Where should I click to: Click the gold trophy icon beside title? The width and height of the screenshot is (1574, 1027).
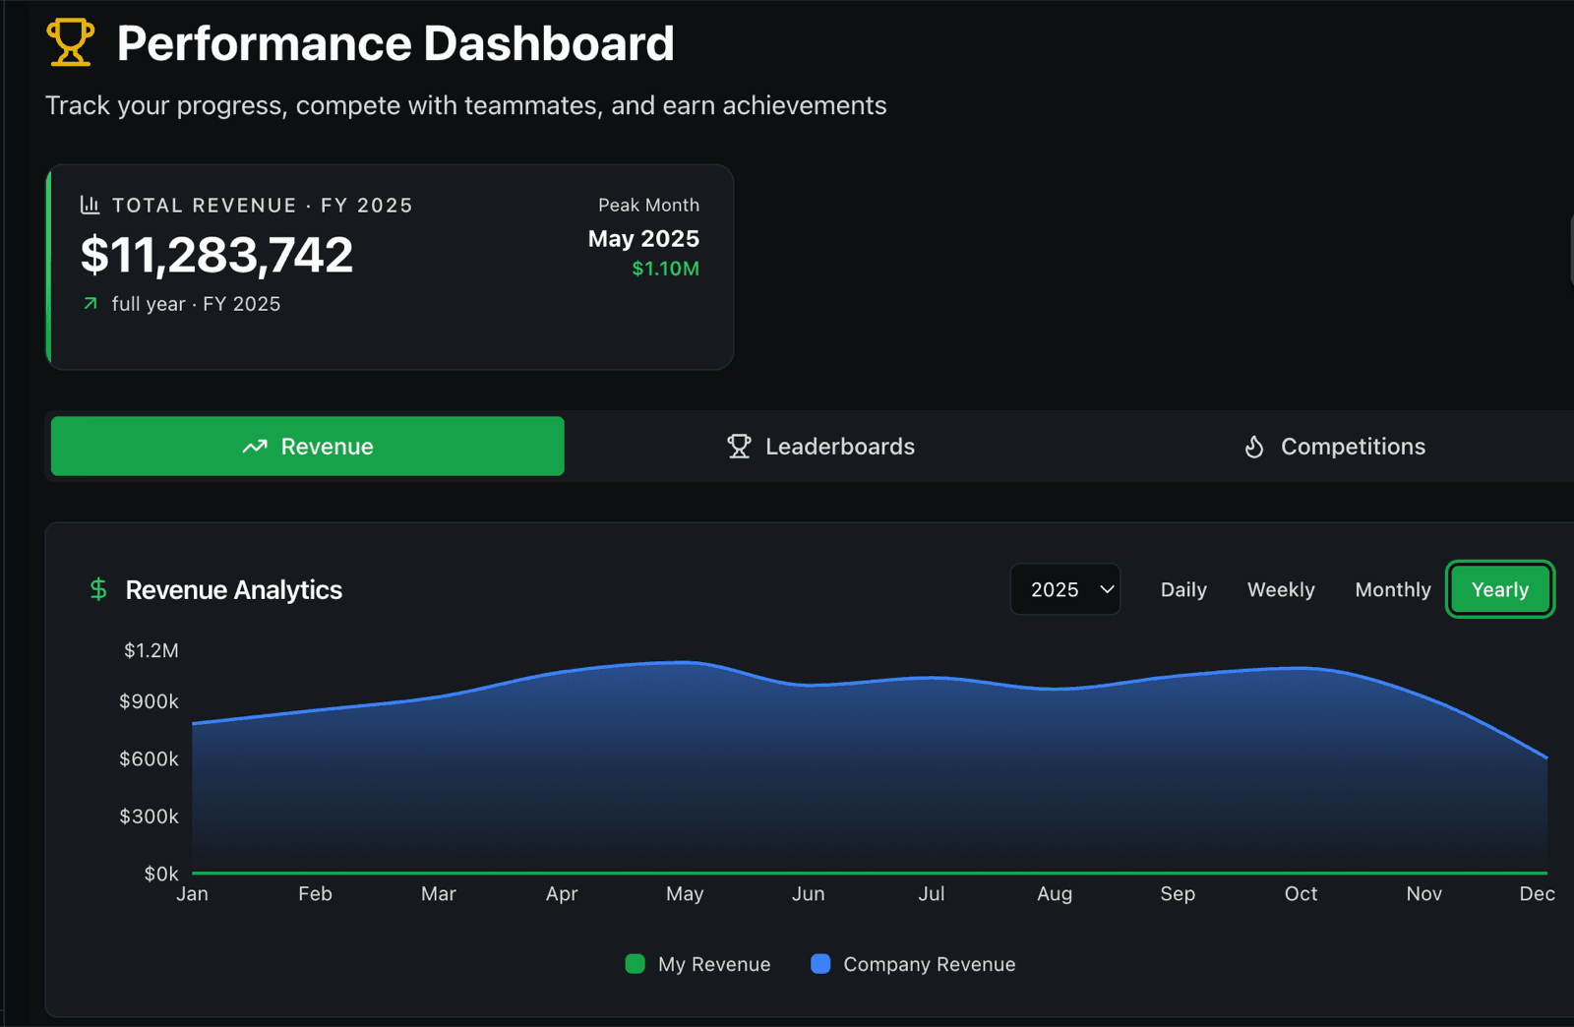[70, 43]
